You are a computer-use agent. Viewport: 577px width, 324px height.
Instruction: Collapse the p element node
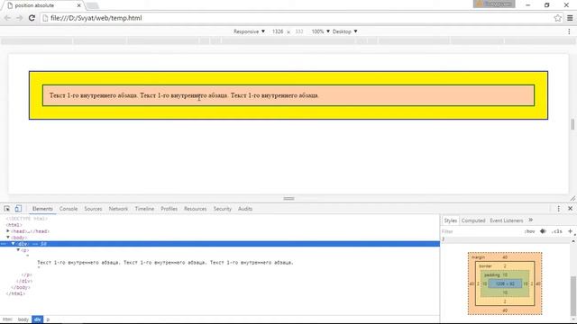(x=18, y=250)
